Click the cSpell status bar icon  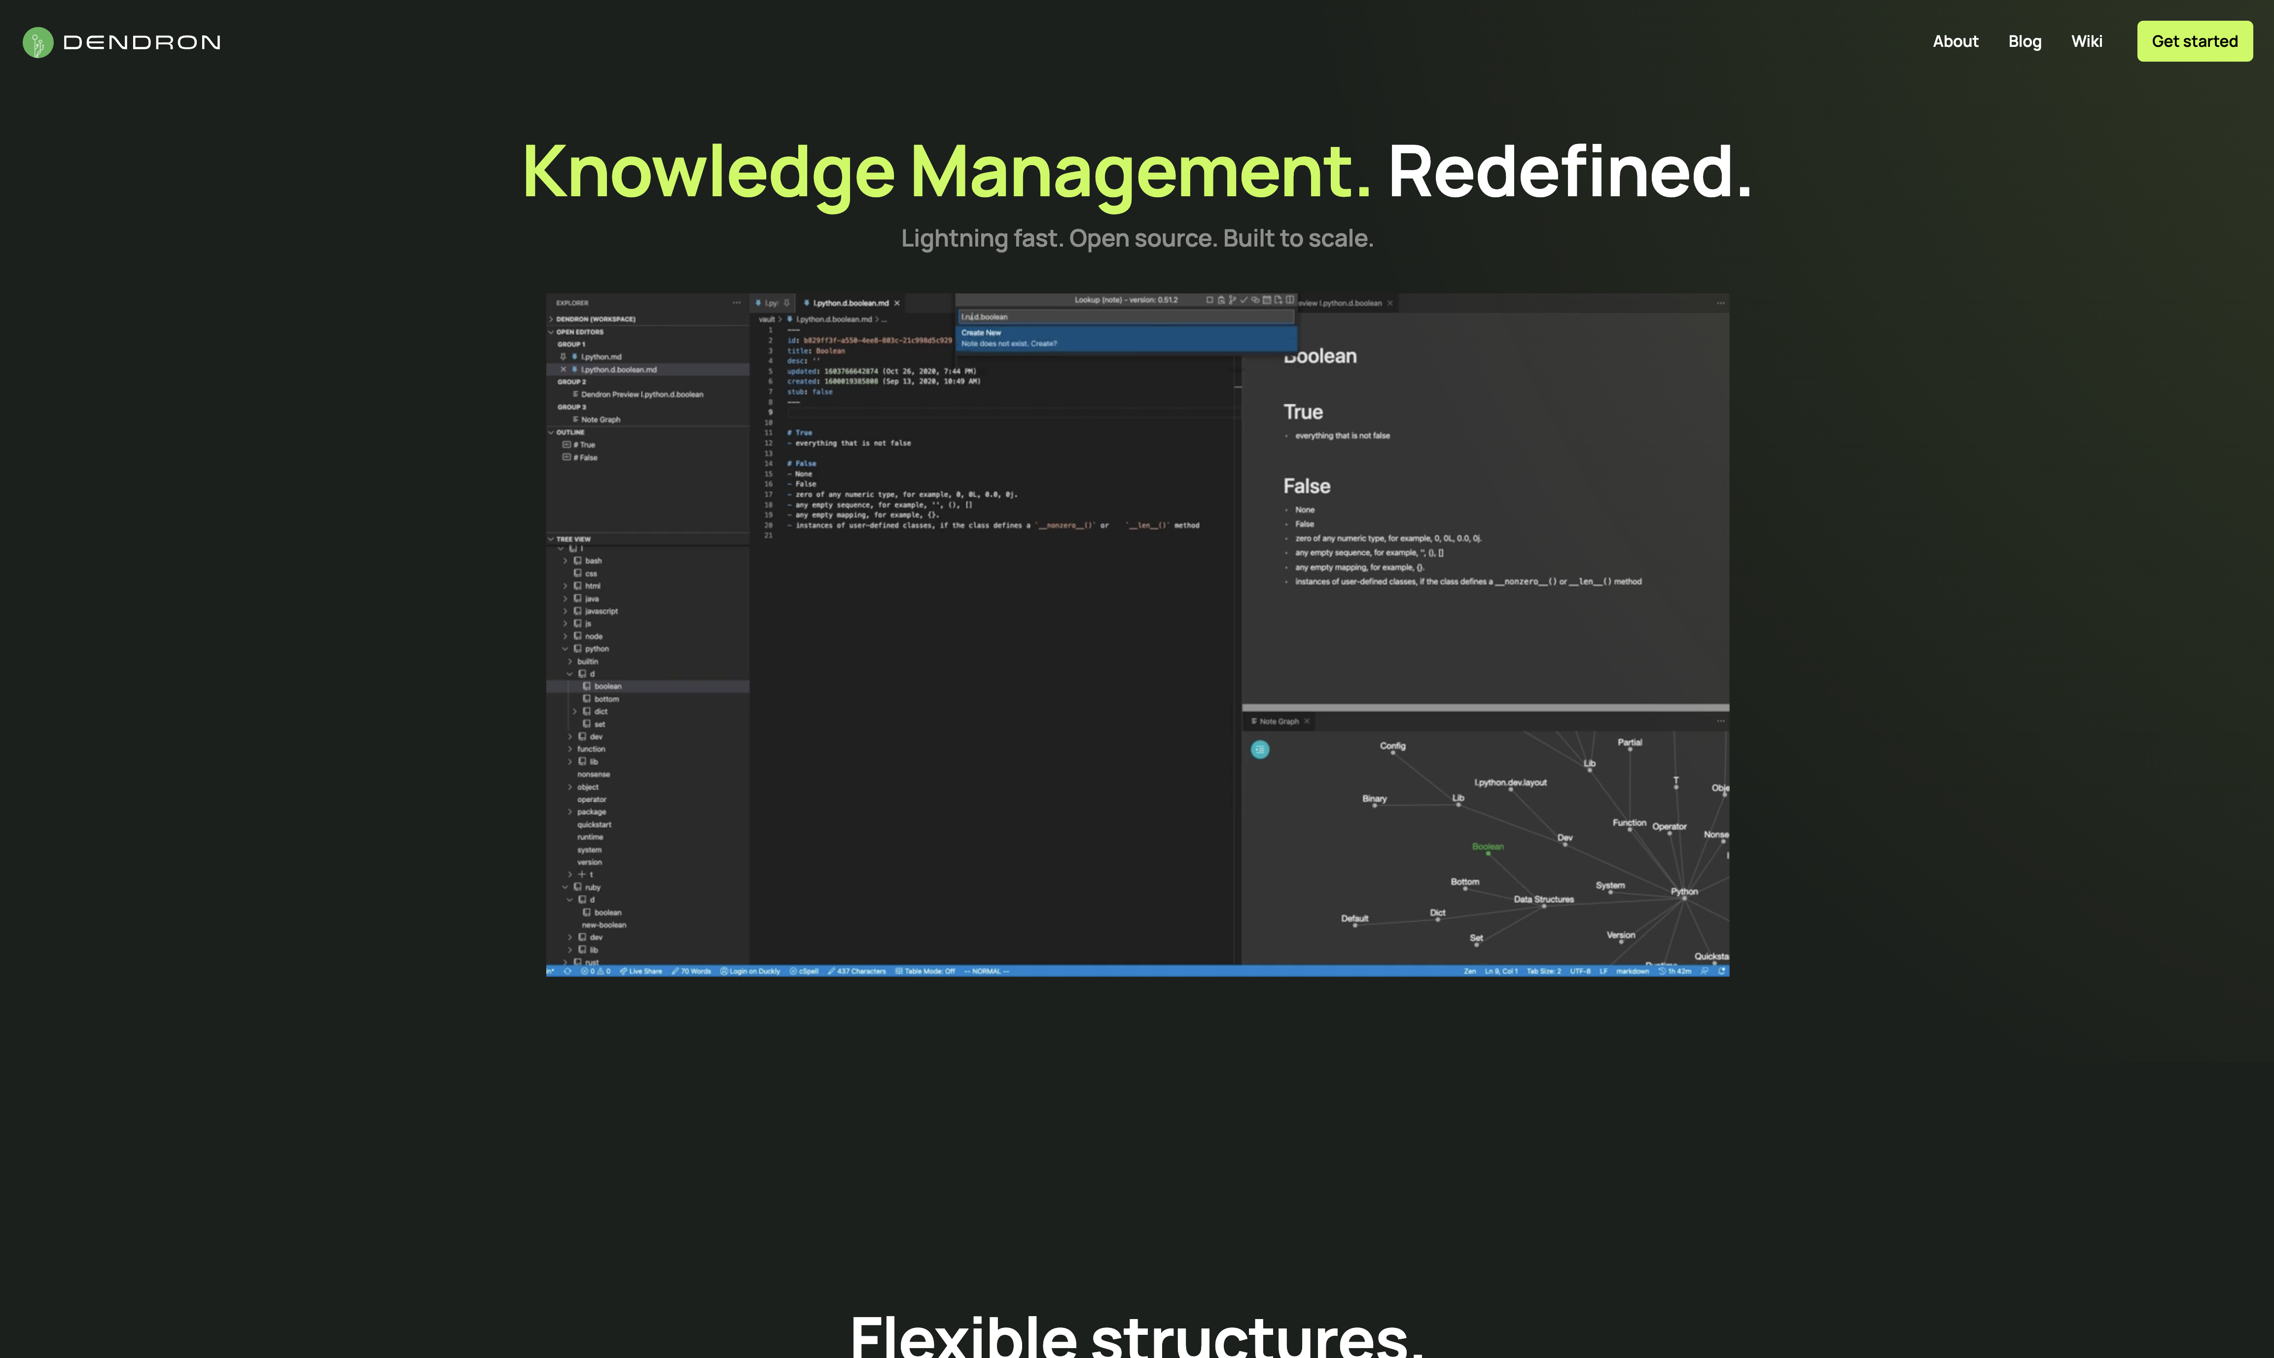(804, 971)
